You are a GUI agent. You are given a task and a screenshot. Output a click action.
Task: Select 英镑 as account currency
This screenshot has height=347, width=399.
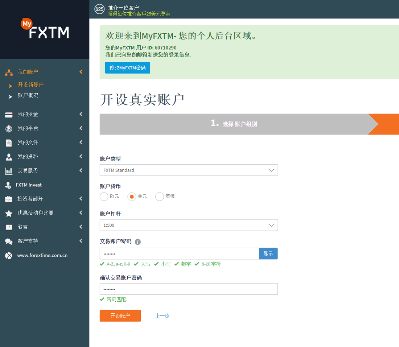point(160,197)
